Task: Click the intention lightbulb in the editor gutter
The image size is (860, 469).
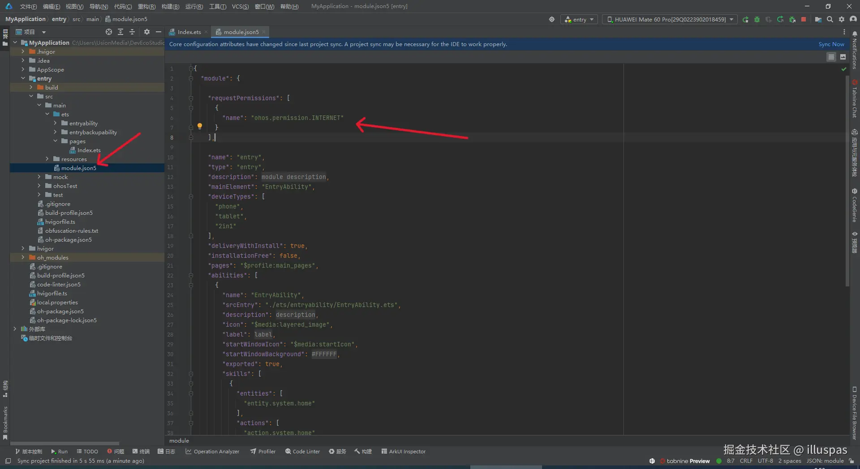Action: (x=200, y=126)
